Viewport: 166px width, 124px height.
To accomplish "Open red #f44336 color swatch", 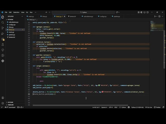I will coord(103,92).
